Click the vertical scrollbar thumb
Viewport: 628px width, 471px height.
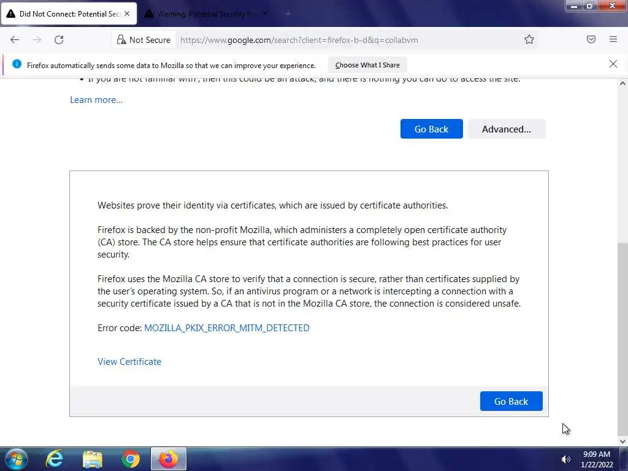click(x=622, y=338)
